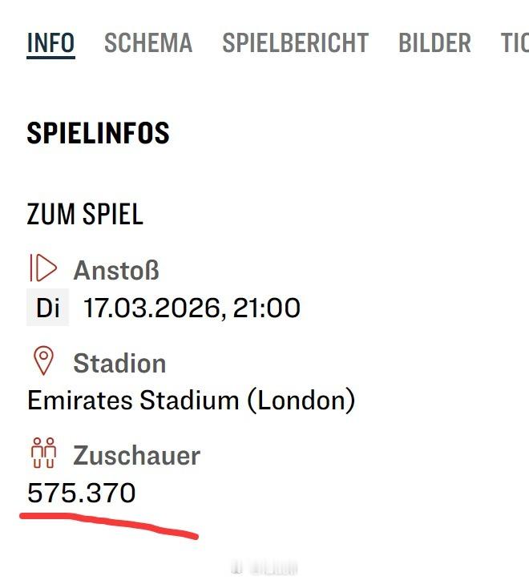529x580 pixels.
Task: Click the kickoff play icon
Action: [x=43, y=269]
